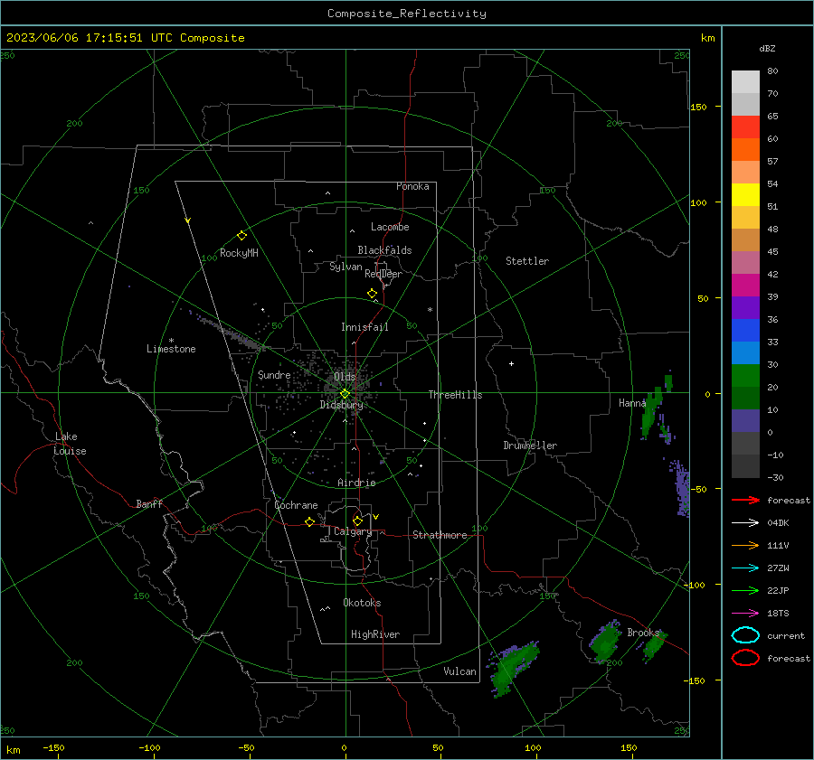Select the red 65-60 dBZ swatch

(745, 127)
